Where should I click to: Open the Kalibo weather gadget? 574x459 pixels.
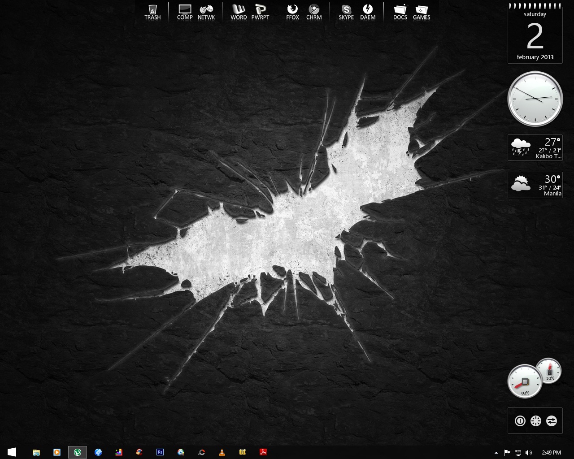535,147
